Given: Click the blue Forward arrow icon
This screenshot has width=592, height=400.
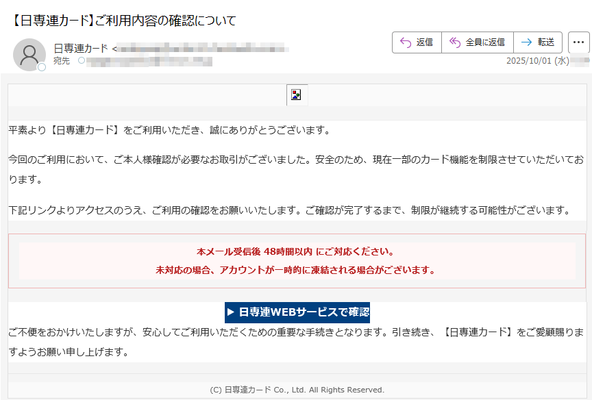Looking at the screenshot, I should point(526,42).
